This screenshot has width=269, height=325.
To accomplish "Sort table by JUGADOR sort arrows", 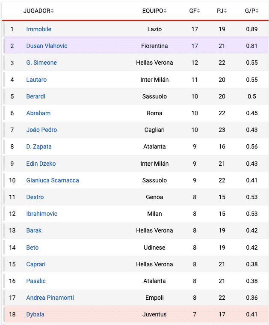I will (52, 11).
